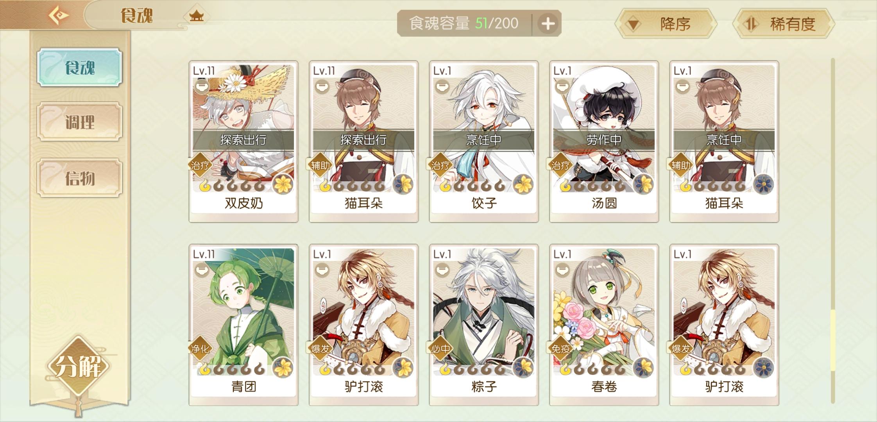Toggle the bowl marker on 春卷 card
This screenshot has height=422, width=877.
tap(562, 270)
